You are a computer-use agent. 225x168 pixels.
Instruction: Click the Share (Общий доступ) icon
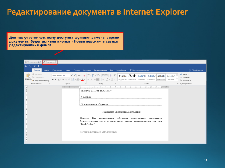click(196, 70)
